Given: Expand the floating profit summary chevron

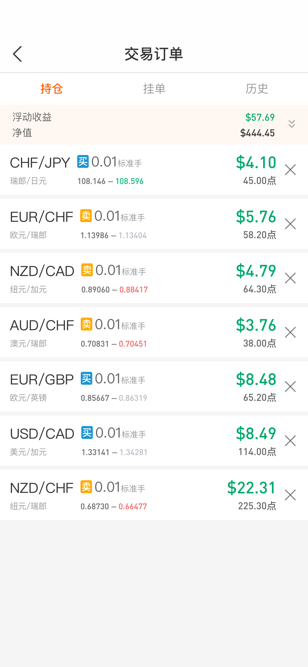Looking at the screenshot, I should tap(292, 124).
